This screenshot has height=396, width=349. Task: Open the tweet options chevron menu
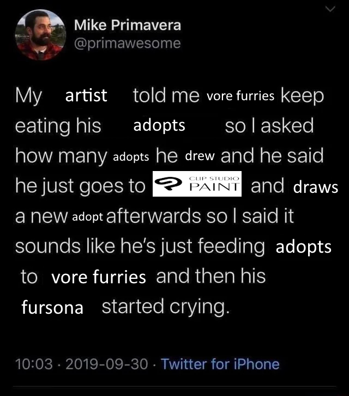click(x=328, y=8)
